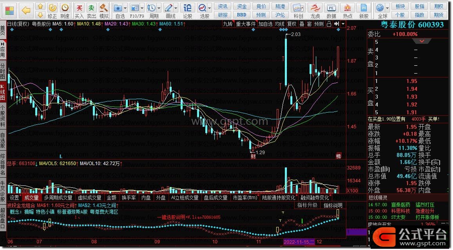Select the 虚拟成交量 tab
453x250 pixels.
tap(90, 198)
